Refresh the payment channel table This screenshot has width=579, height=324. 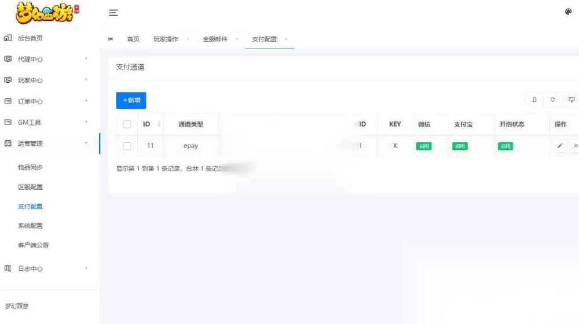(552, 100)
